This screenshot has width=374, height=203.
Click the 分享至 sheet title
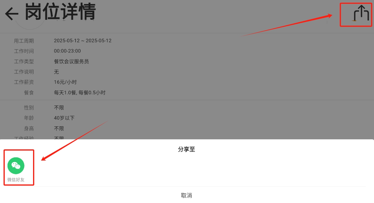[187, 149]
